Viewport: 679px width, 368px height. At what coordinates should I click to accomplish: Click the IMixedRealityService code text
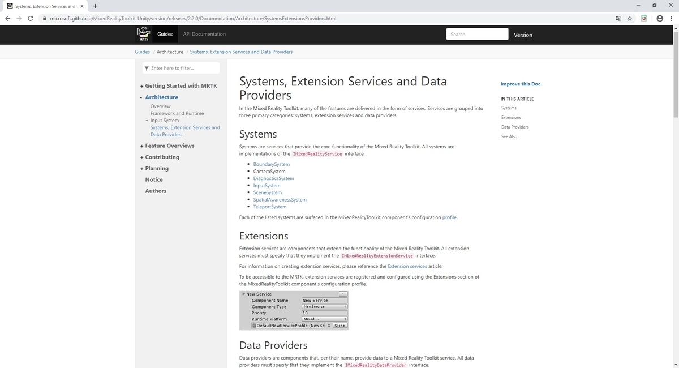[317, 154]
